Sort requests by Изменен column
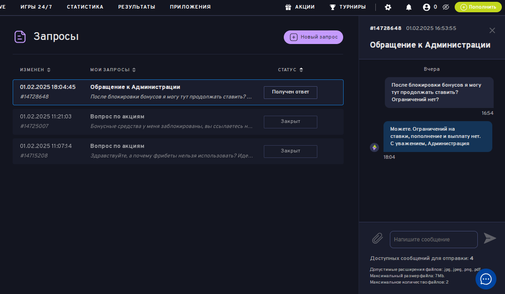The width and height of the screenshot is (505, 294). point(35,70)
